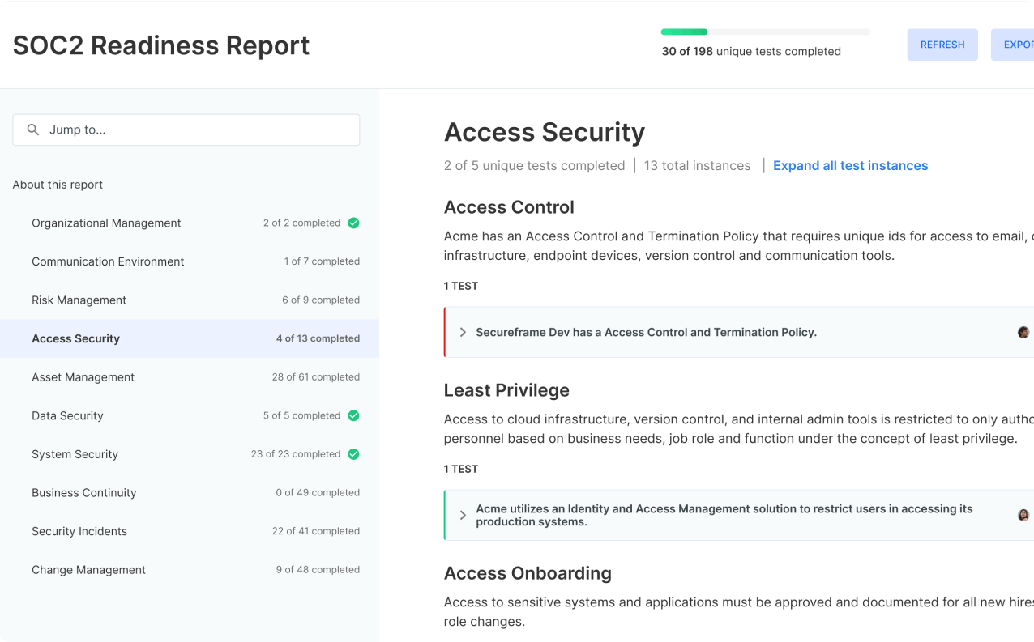
Task: Click the green checkmark beside Organizational Management
Action: [x=353, y=223]
